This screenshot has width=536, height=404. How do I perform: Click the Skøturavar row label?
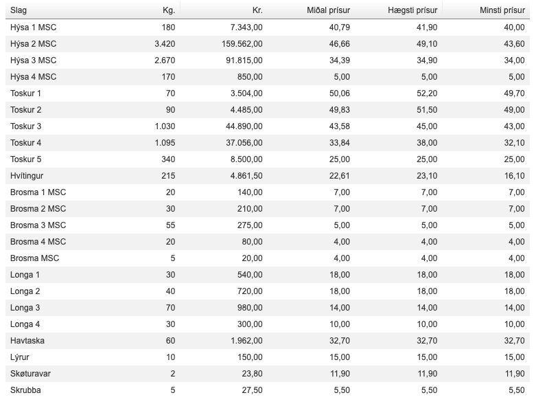(x=30, y=374)
